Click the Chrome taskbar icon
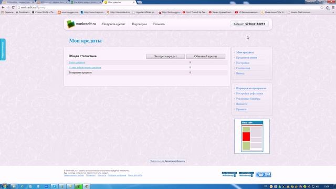 click(x=87, y=186)
